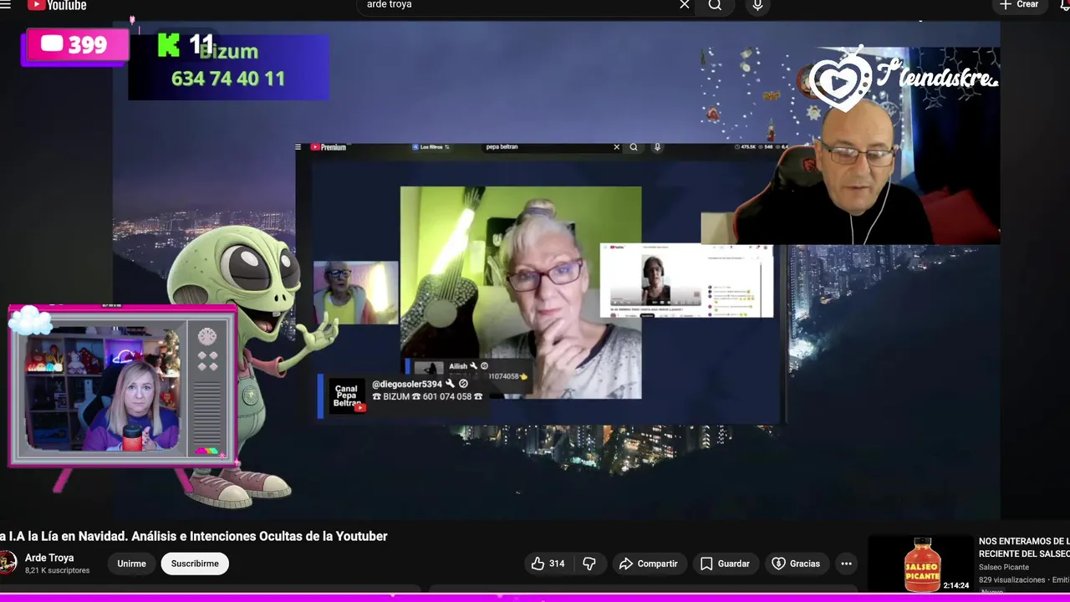Subscribe using Suscribirme button
Image resolution: width=1070 pixels, height=602 pixels.
(195, 564)
